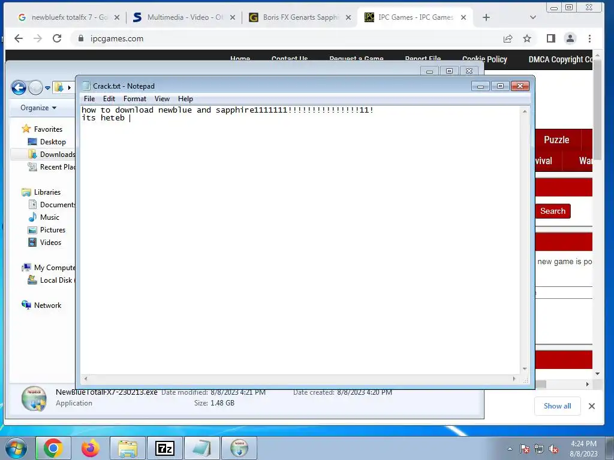
Task: Click the lock icon in address bar
Action: 81,38
